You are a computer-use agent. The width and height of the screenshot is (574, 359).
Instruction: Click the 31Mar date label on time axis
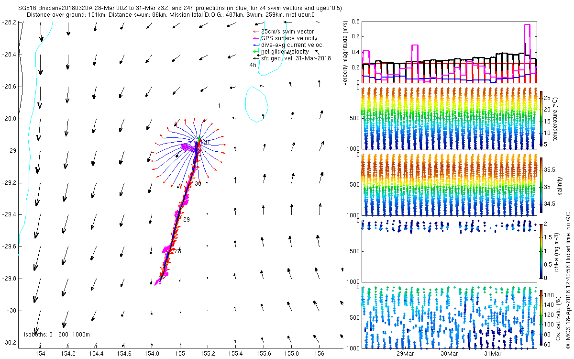tap(493, 354)
